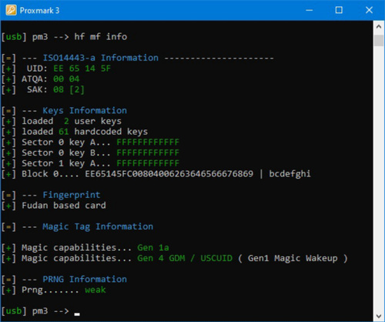Image resolution: width=385 pixels, height=322 pixels.
Task: Click the 'Gen 1a' magic capability text
Action: (x=153, y=247)
